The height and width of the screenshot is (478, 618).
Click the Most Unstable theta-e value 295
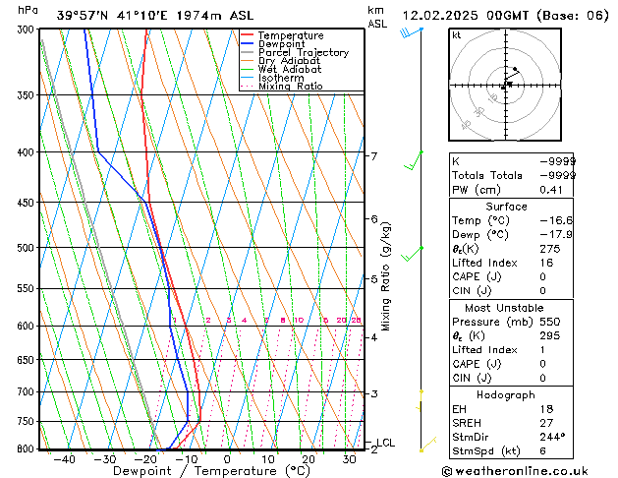pyautogui.click(x=550, y=335)
